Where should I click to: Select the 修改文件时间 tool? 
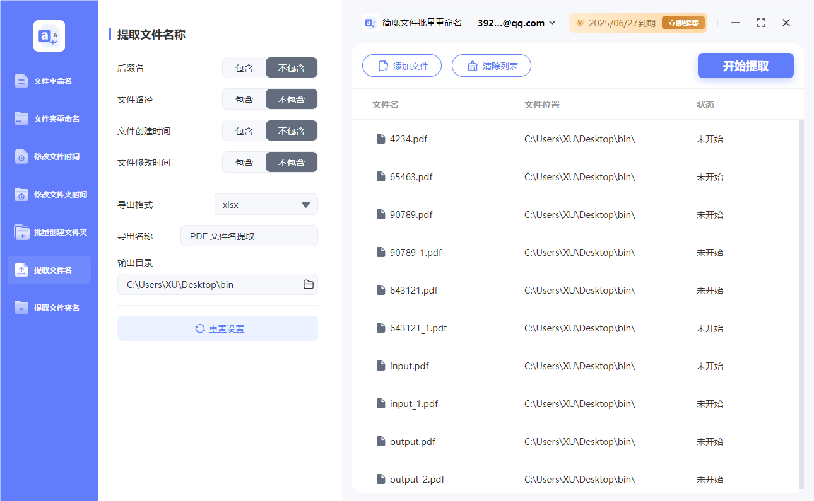[49, 156]
